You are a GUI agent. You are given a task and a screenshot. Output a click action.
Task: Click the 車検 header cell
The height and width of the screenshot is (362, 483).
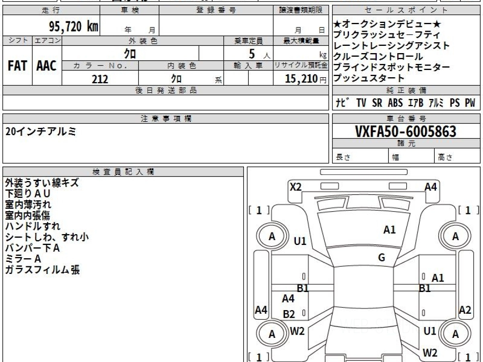[x=130, y=10]
